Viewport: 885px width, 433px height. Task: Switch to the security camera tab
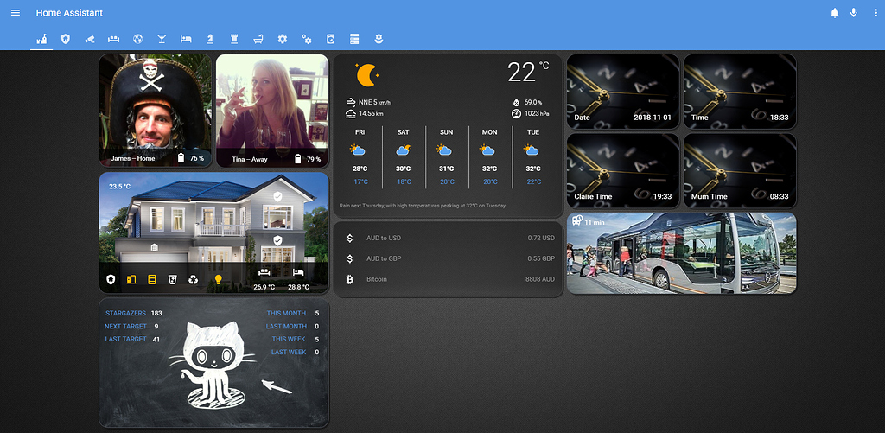point(89,39)
